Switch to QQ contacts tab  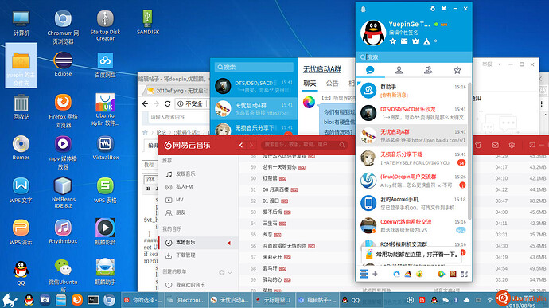[399, 70]
